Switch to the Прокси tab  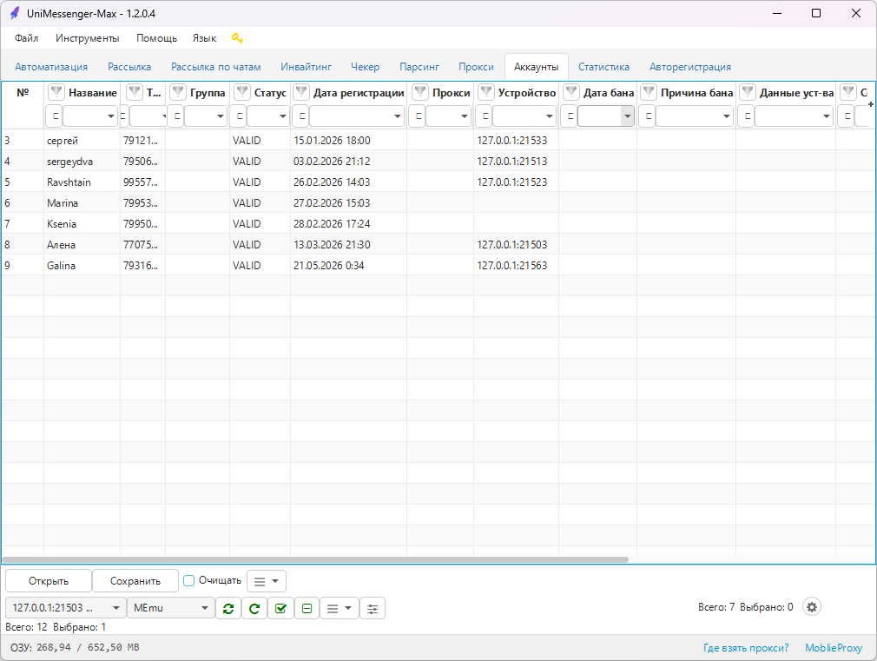click(476, 67)
